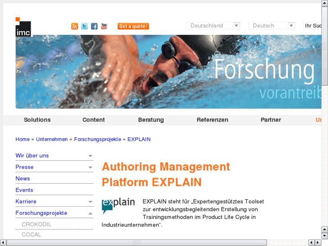The image size is (328, 246).
Task: Click the vertical scrollbar down arrow
Action: point(325,236)
